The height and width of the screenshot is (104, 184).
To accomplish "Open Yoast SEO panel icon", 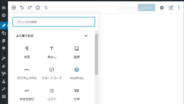I will coord(171,8).
